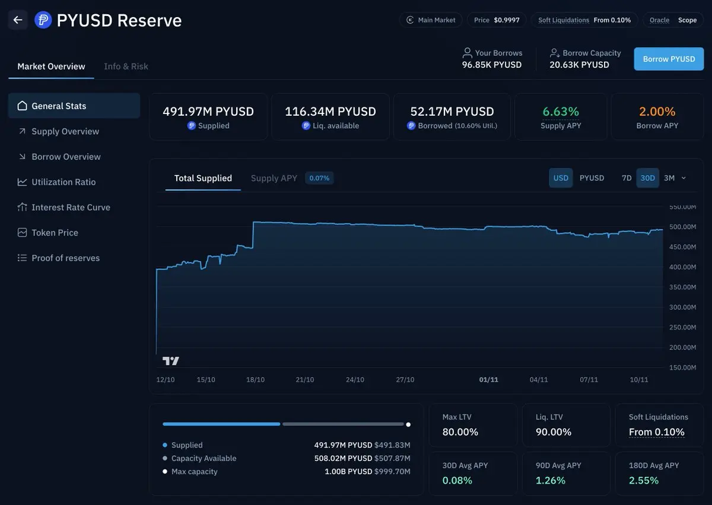712x505 pixels.
Task: Open the Main Market selector
Action: coord(431,20)
